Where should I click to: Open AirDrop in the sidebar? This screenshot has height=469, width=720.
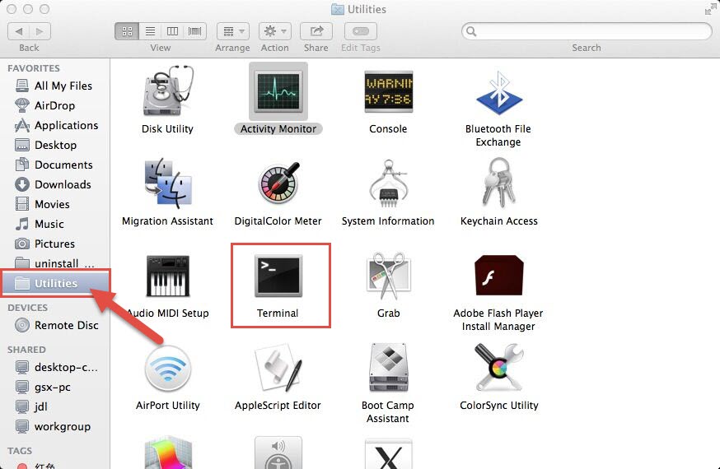55,105
